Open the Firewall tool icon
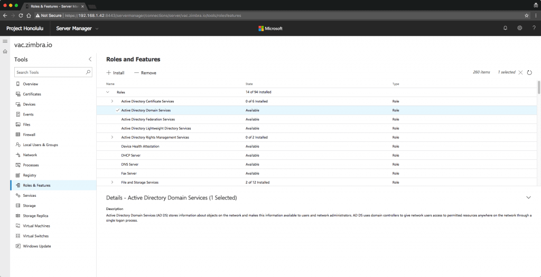Image resolution: width=541 pixels, height=277 pixels. 18,135
